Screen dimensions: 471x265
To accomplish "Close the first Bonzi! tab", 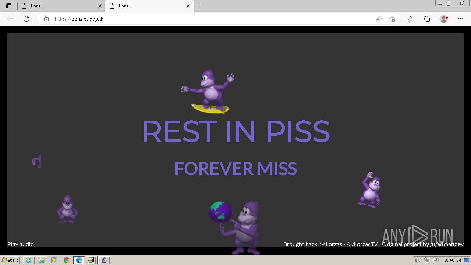I will [100, 6].
